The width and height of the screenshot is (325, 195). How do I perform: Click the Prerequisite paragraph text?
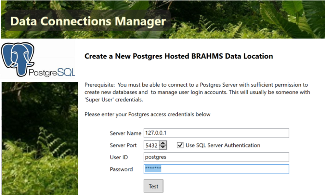pos(197,92)
